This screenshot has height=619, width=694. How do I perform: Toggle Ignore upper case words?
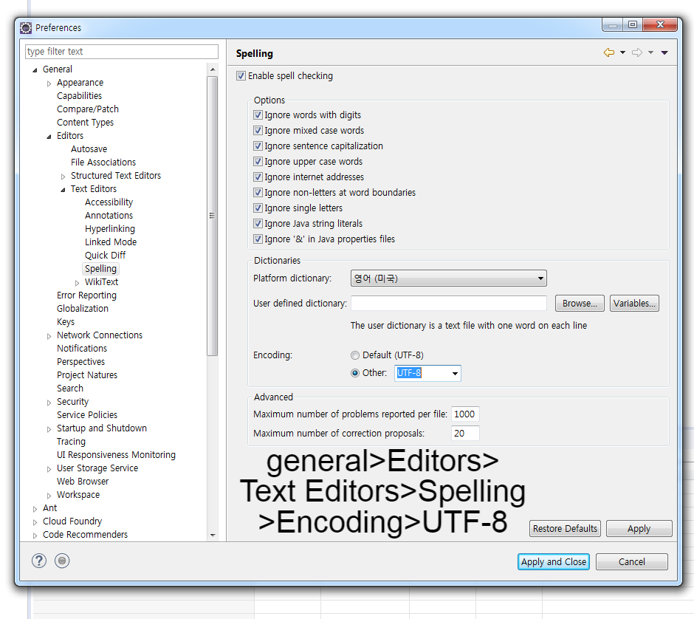click(258, 162)
